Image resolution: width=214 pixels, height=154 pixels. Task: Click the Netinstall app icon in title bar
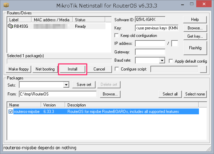pos(6,5)
